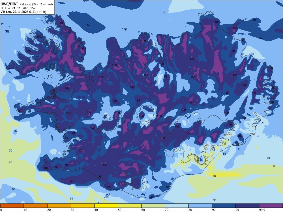
Task: Select the '99.9' tick label on the color scale
Action: pyautogui.click(x=262, y=210)
